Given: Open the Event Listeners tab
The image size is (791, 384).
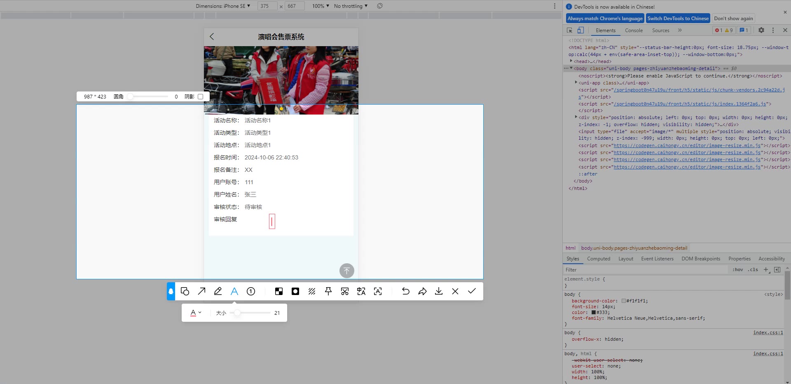Looking at the screenshot, I should [657, 259].
